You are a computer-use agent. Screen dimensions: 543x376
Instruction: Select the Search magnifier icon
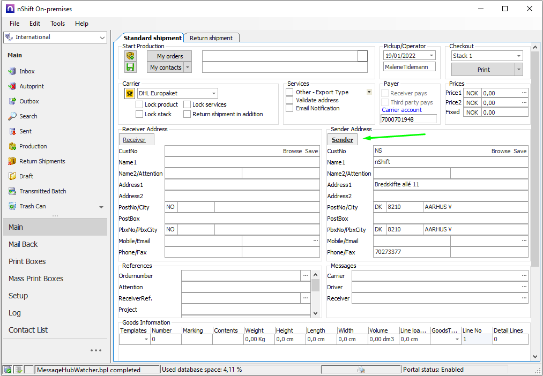12,116
